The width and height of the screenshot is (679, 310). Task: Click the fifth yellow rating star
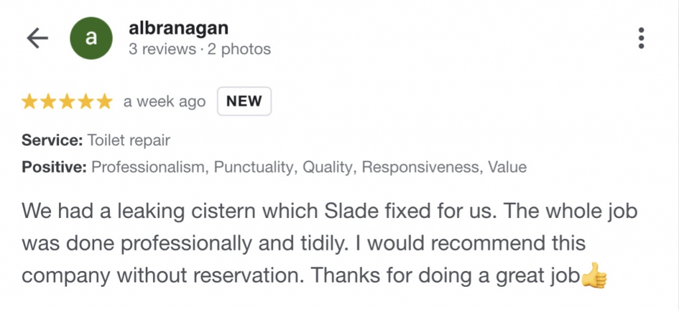click(104, 102)
